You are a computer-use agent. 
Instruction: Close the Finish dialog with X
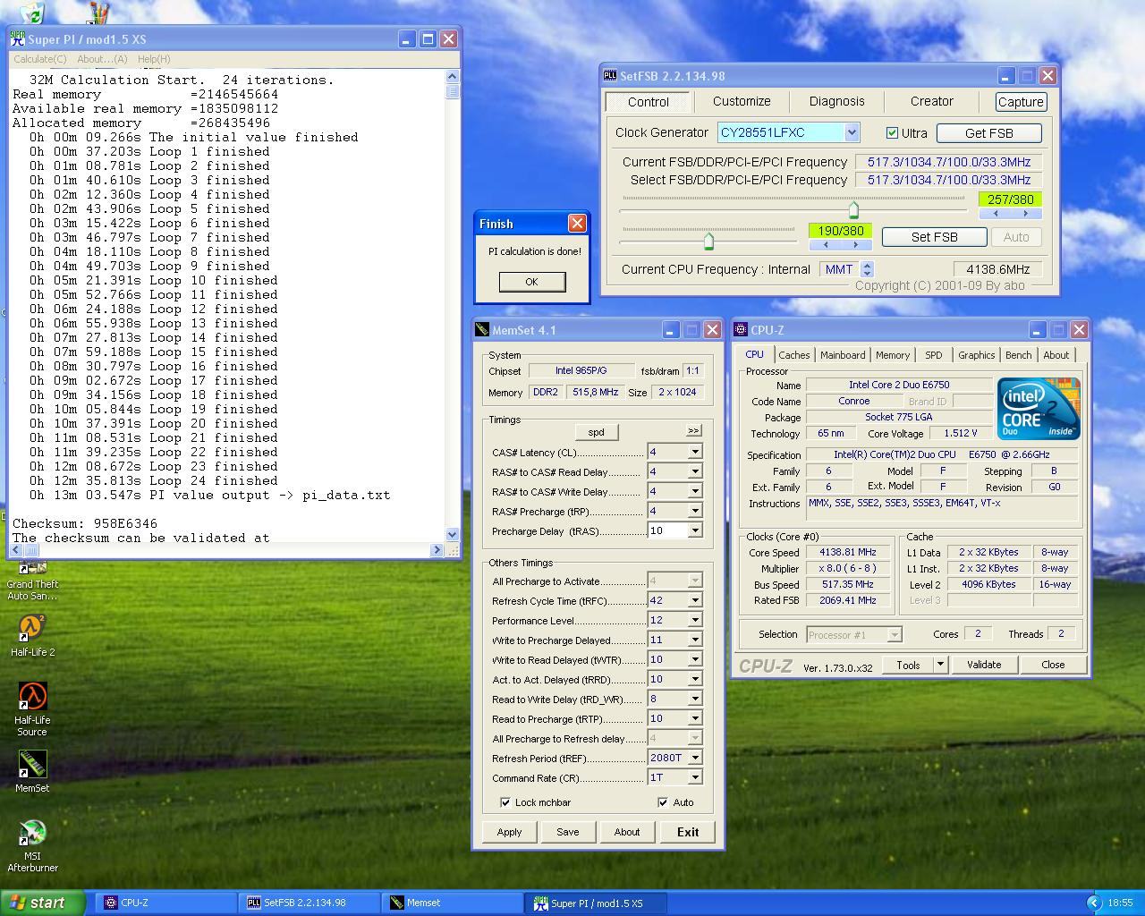click(x=577, y=224)
